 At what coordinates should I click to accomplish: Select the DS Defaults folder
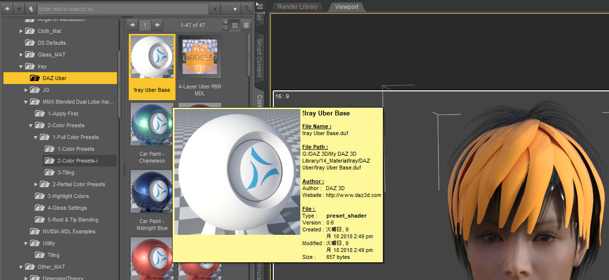52,43
